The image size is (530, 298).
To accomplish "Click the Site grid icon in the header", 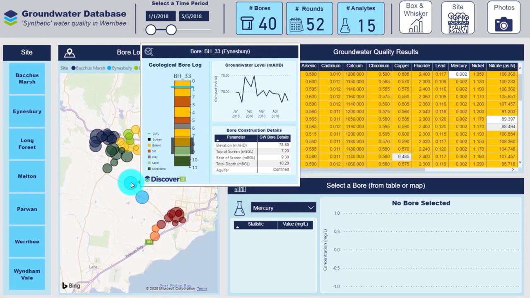I will 458,24.
